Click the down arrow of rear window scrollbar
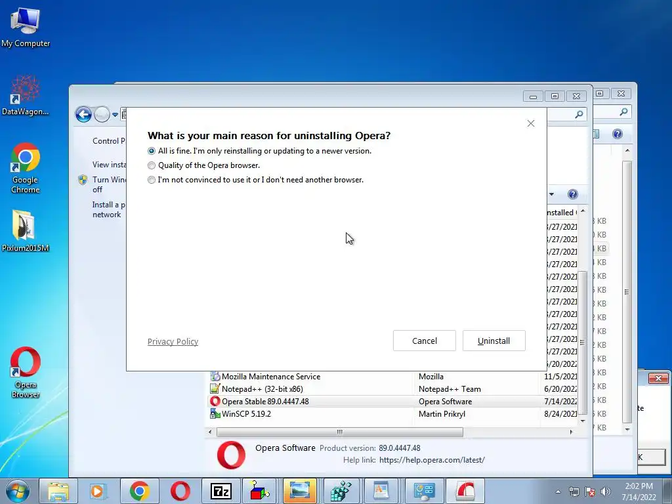Image resolution: width=672 pixels, height=504 pixels. point(627,429)
